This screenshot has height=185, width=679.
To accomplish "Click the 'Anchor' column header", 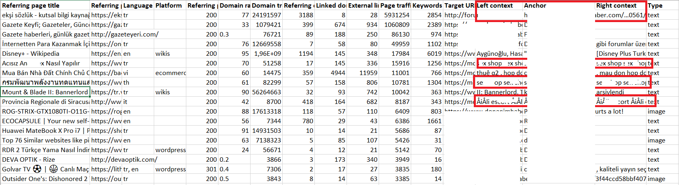I will (x=559, y=6).
